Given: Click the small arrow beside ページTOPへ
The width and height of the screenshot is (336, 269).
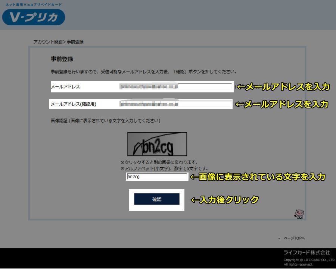Looking at the screenshot, I should point(279,238).
